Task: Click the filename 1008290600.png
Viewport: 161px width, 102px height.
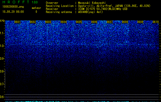Action: pos(13,7)
